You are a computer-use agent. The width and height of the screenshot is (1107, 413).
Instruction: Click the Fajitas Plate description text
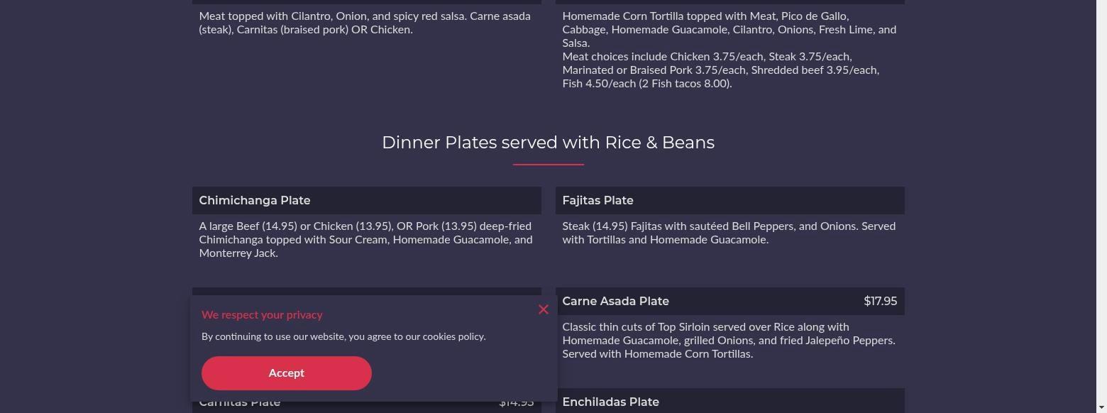coord(729,233)
